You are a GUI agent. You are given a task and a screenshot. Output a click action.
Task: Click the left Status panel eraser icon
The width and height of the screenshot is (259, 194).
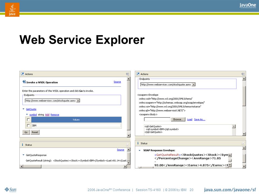point(128,144)
